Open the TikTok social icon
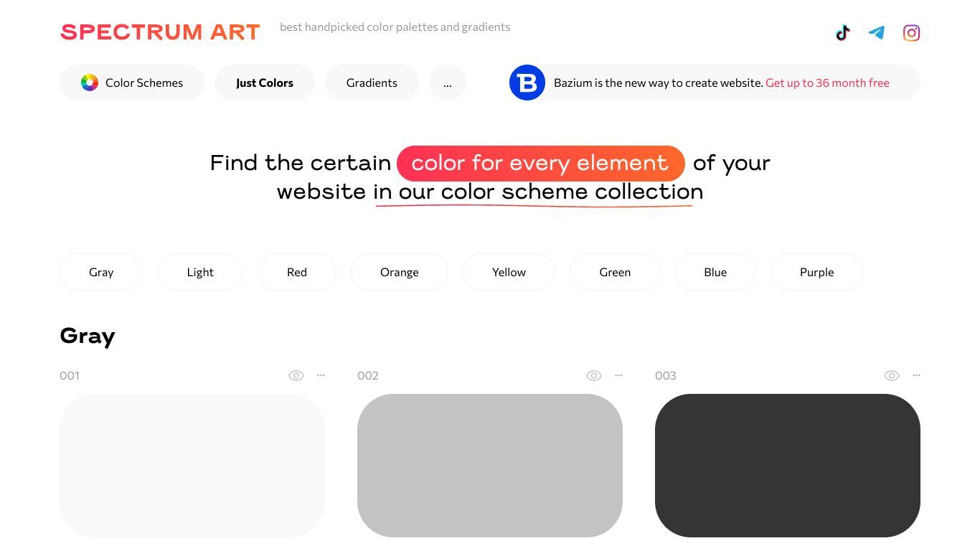This screenshot has height=551, width=980. point(842,32)
